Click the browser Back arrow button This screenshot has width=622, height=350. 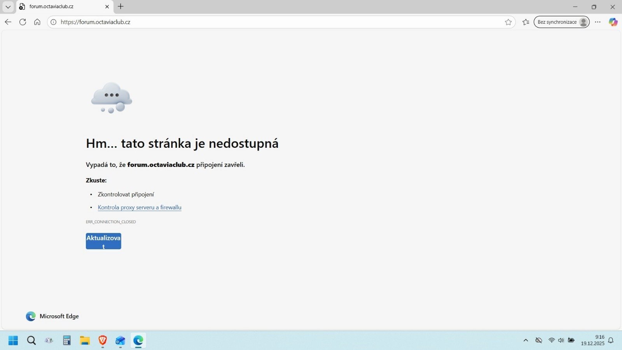8,22
